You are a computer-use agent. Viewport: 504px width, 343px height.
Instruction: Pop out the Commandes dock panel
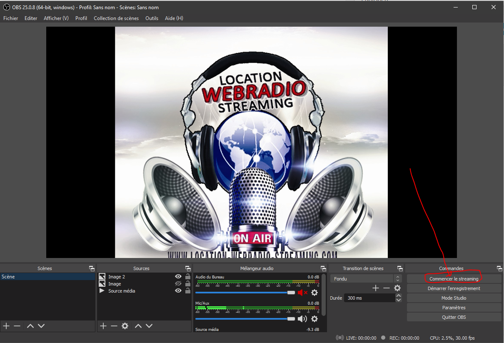click(x=499, y=268)
